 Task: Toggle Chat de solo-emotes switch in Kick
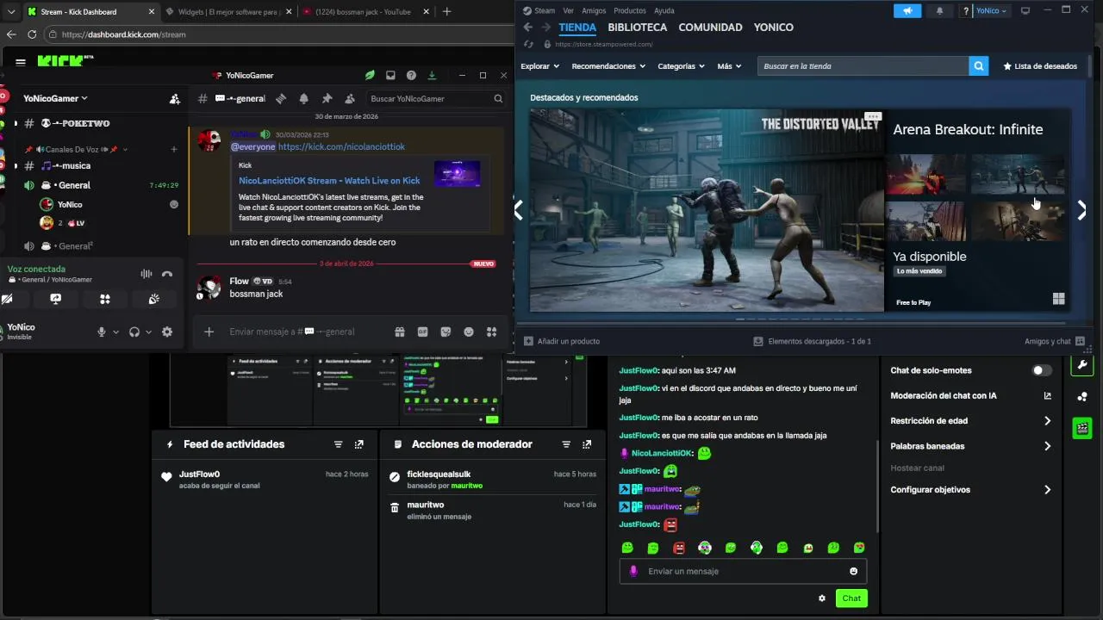tap(1042, 370)
